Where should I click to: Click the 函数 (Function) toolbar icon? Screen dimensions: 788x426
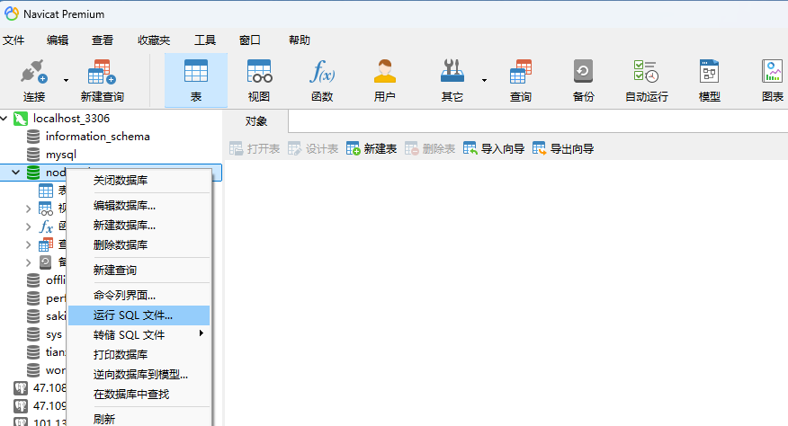click(x=322, y=80)
